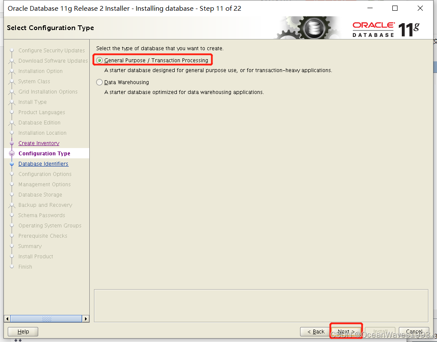437x342 pixels.
Task: Click the Installation Location step
Action: [x=42, y=133]
